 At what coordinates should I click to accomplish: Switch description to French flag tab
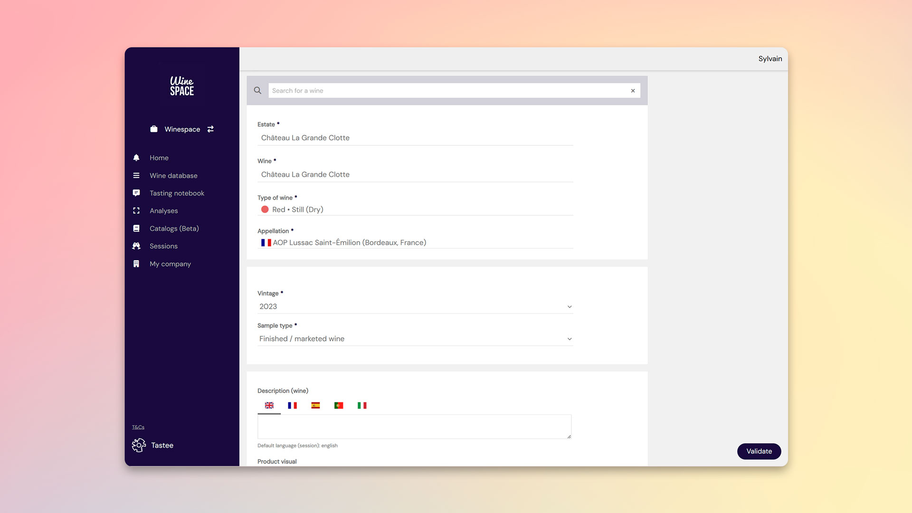292,405
